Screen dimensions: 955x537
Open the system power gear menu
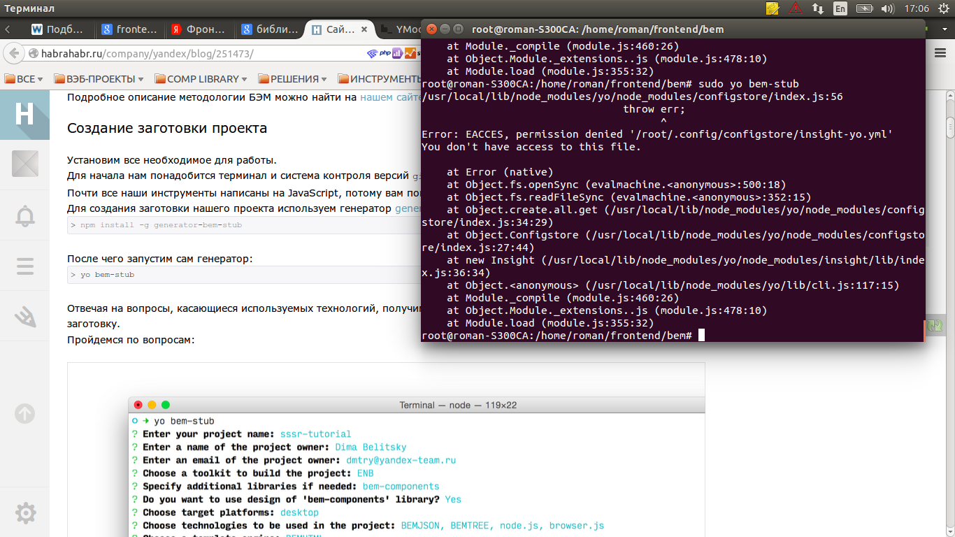tap(942, 8)
